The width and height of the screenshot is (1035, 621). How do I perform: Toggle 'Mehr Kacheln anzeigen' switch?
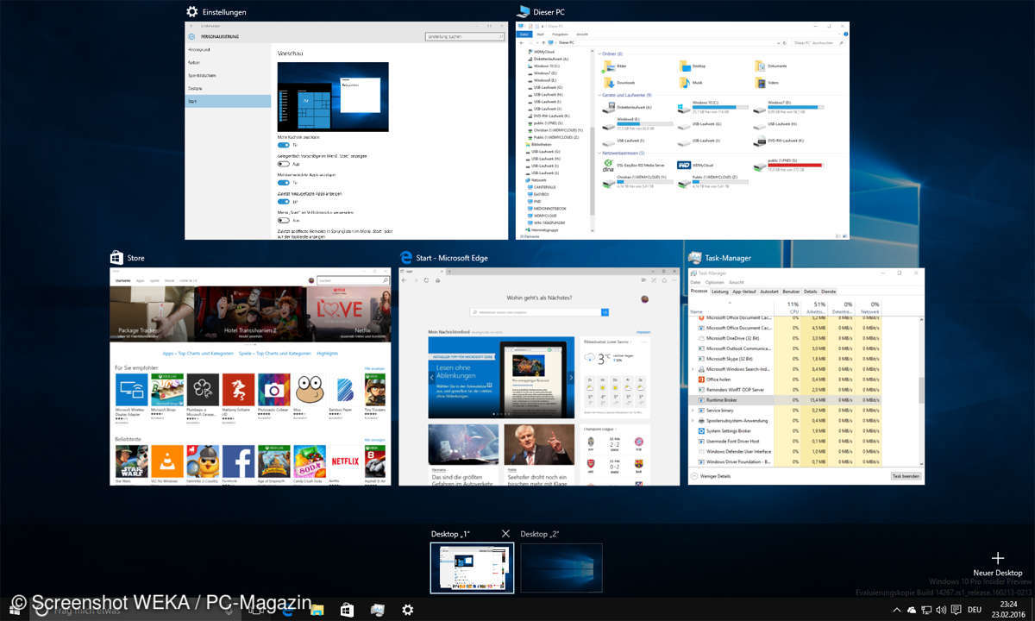click(283, 145)
